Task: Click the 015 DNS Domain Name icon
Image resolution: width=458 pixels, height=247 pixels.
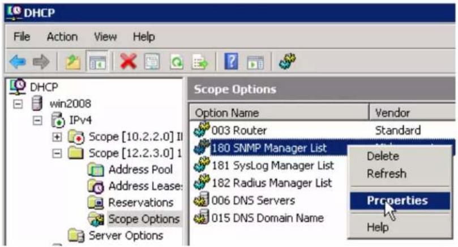Action: coord(201,217)
